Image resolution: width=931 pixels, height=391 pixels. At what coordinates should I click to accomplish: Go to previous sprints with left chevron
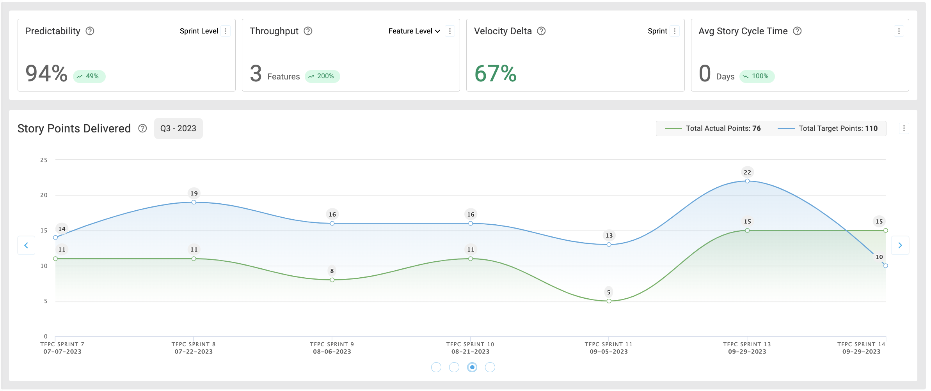[x=26, y=245]
